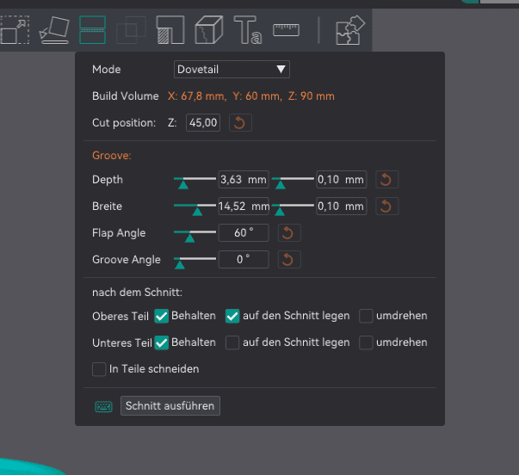Select the Text shape tool
519x475 pixels.
point(248,30)
